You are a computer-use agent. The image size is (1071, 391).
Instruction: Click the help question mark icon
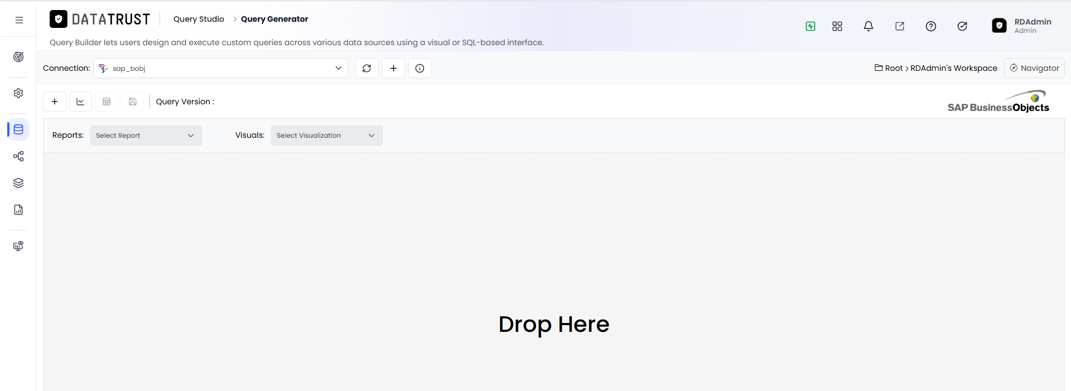click(931, 26)
